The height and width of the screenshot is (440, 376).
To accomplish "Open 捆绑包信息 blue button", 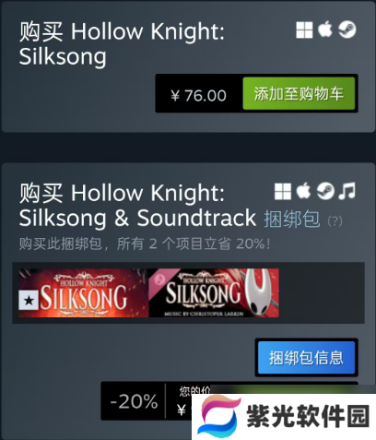I will coord(306,358).
